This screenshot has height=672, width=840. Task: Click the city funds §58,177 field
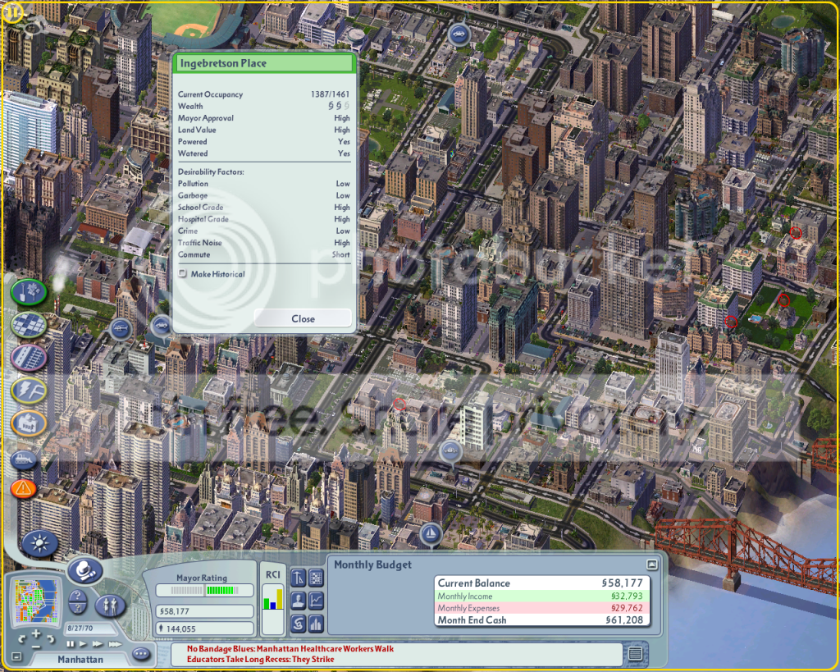204,611
